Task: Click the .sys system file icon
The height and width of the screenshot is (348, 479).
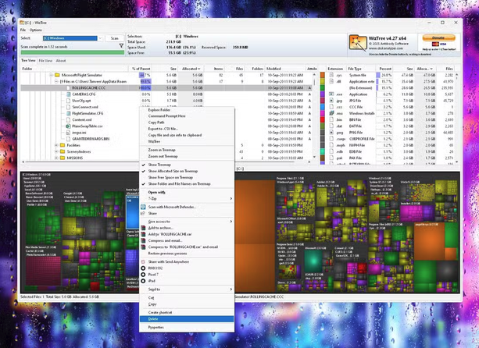Action: point(331,75)
